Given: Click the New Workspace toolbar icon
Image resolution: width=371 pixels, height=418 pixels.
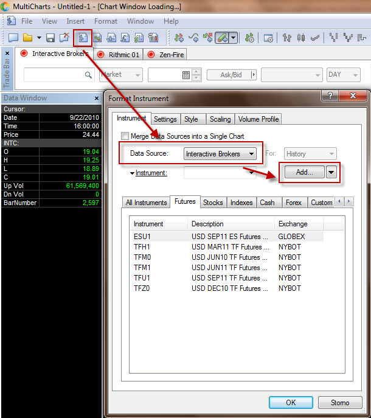Looking at the screenshot, I should pyautogui.click(x=13, y=38).
